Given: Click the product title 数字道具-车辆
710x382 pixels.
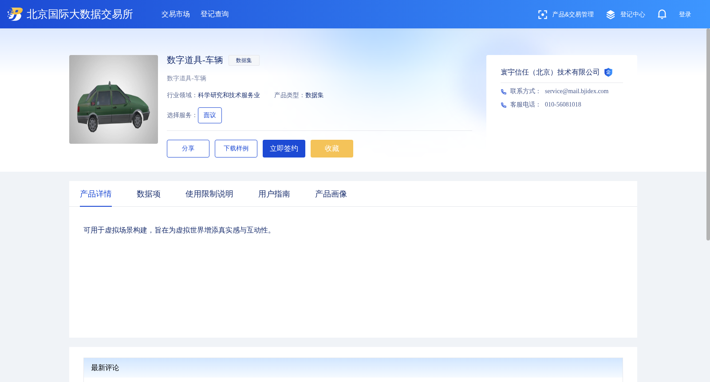Looking at the screenshot, I should [x=195, y=60].
